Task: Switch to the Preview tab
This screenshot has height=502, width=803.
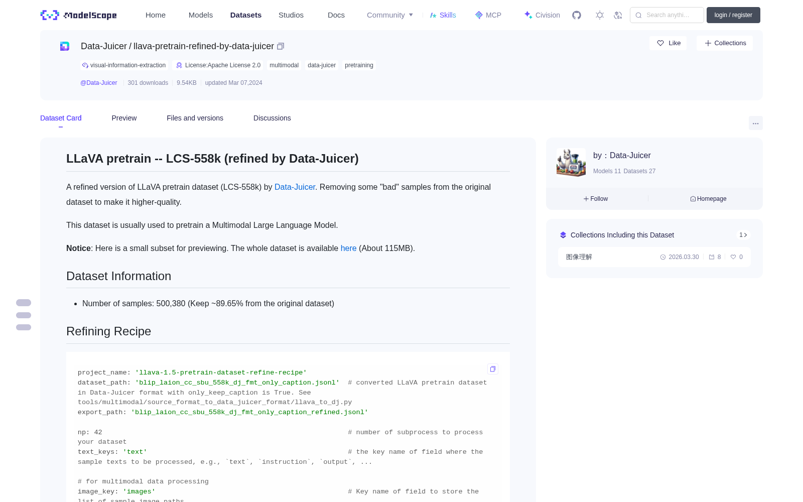Action: point(124,118)
